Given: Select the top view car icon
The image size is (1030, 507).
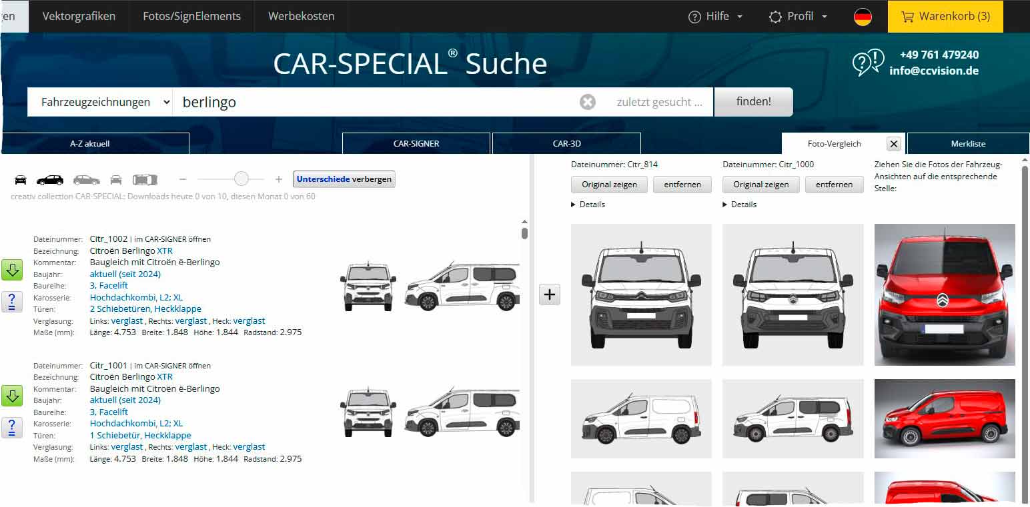Looking at the screenshot, I should coord(145,179).
